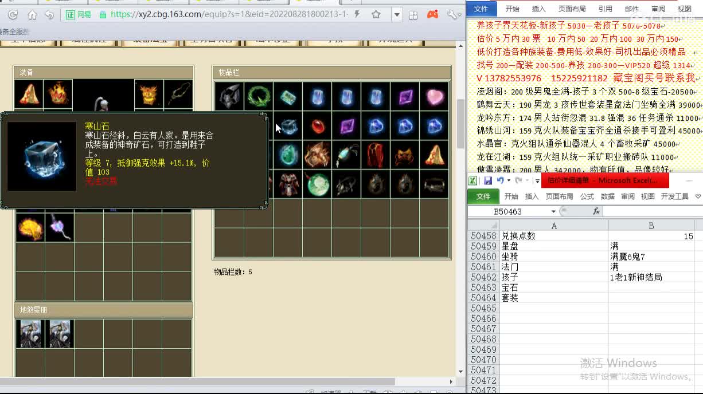Click cell labeled 兑换点数
Image resolution: width=703 pixels, height=394 pixels.
click(x=554, y=236)
